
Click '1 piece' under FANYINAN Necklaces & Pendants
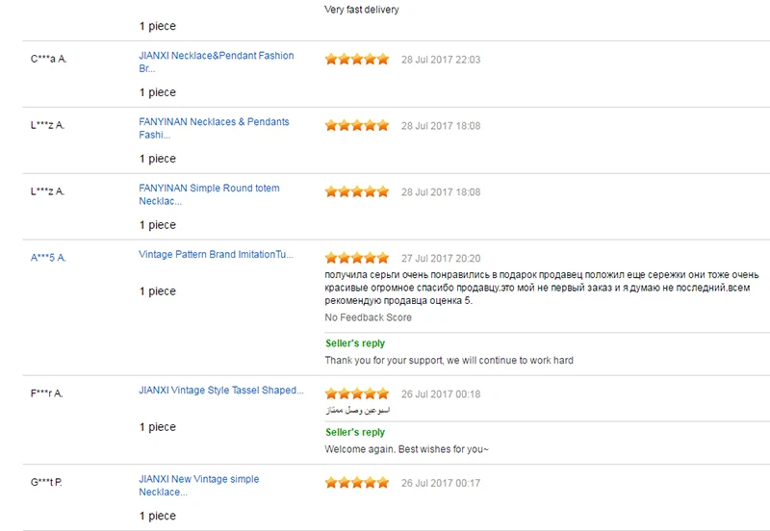pyautogui.click(x=157, y=159)
